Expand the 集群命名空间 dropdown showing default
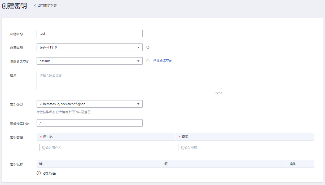The width and height of the screenshot is (325, 185). [89, 61]
